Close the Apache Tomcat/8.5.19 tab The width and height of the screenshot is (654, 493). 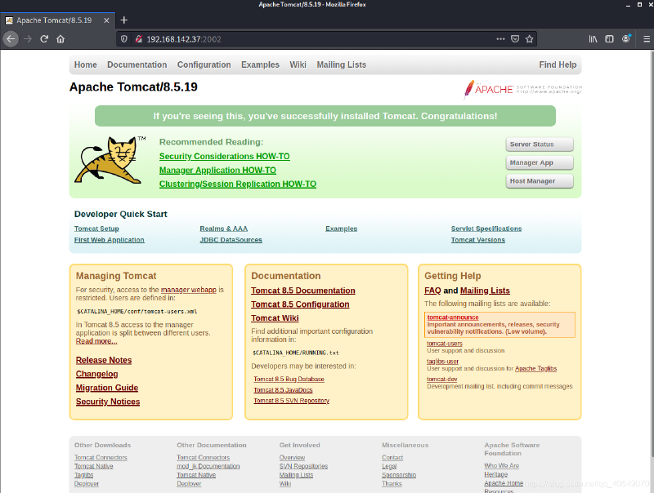point(106,20)
